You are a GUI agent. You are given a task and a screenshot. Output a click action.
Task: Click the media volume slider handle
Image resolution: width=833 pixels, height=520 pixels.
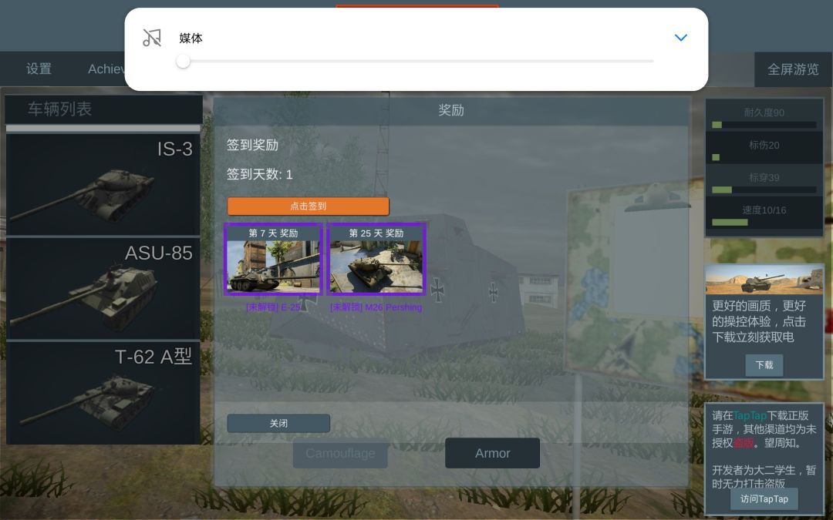click(183, 62)
